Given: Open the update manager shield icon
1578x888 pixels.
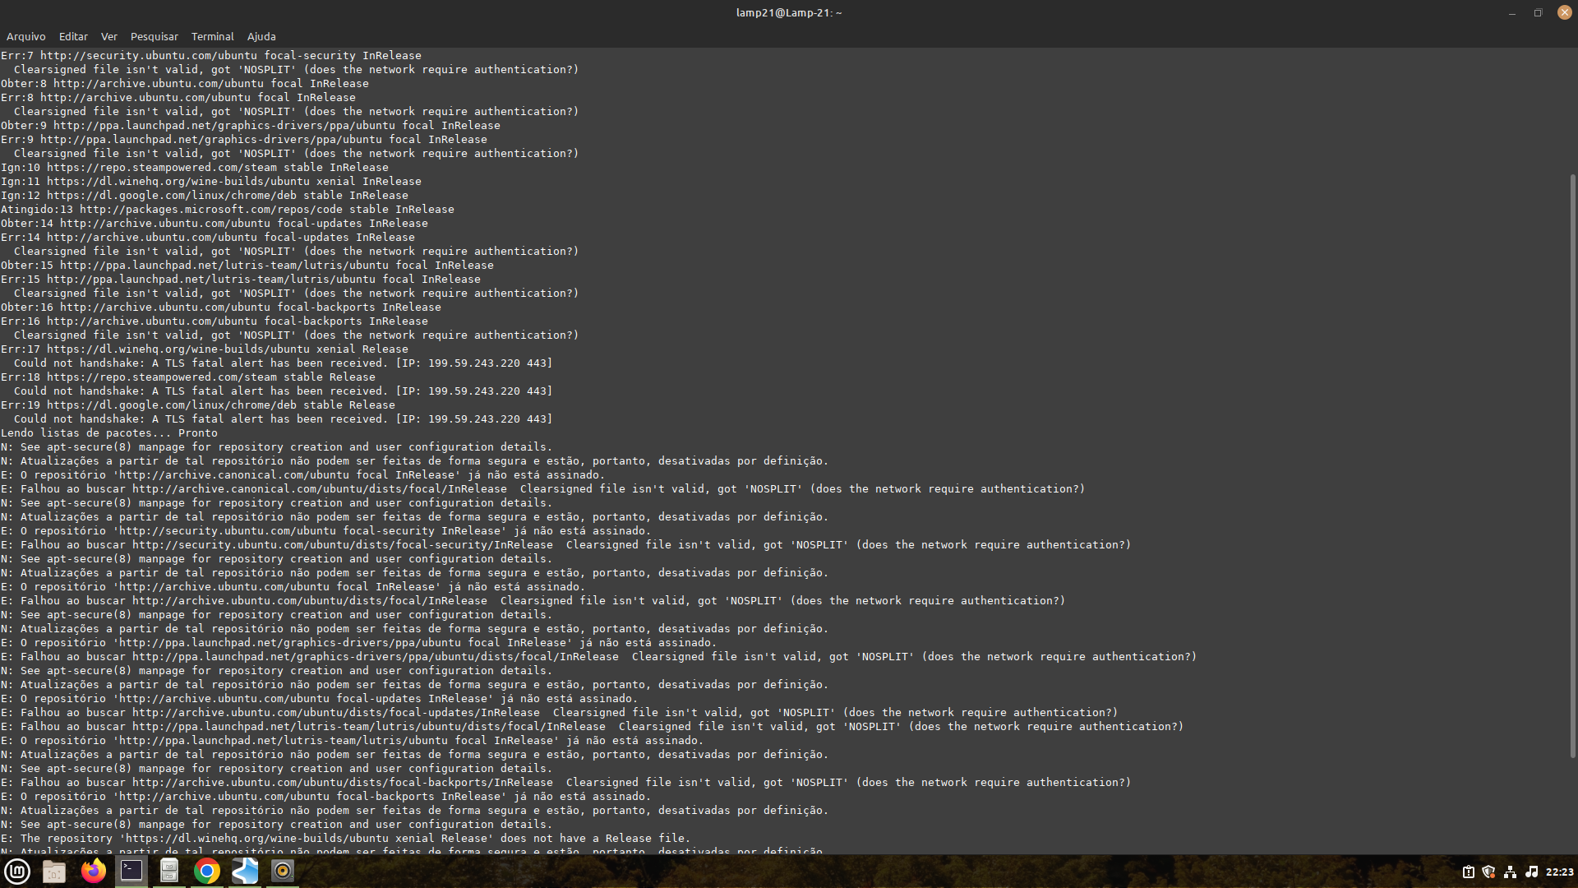Looking at the screenshot, I should [1488, 872].
